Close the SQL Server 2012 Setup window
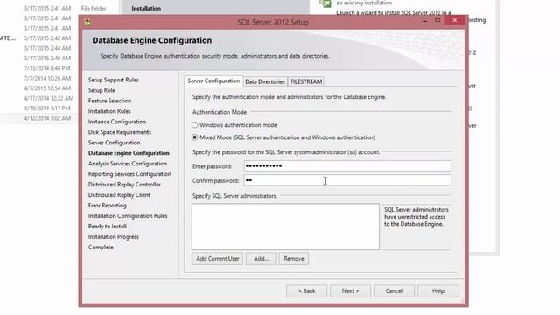 454,20
